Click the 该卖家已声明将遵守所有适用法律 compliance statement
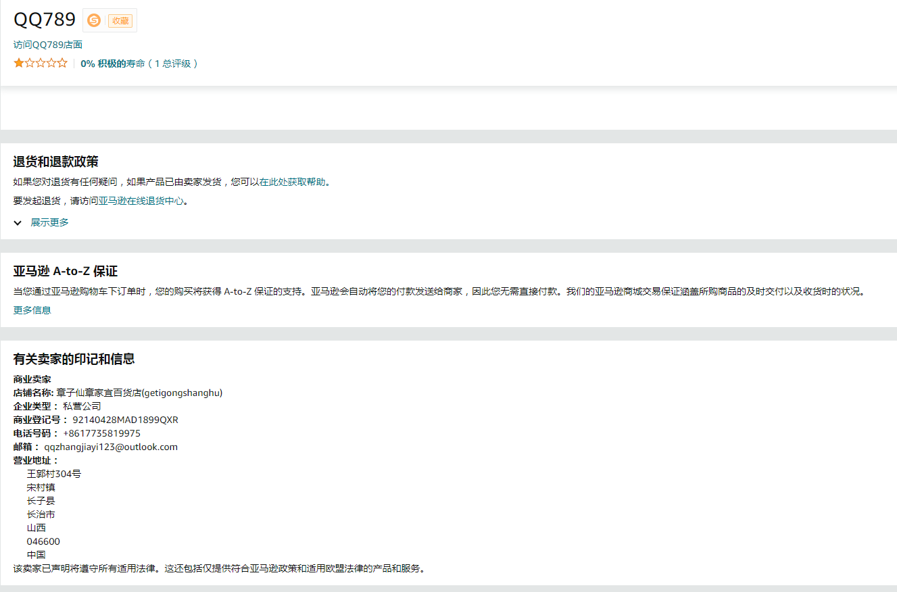This screenshot has width=897, height=592. (221, 568)
